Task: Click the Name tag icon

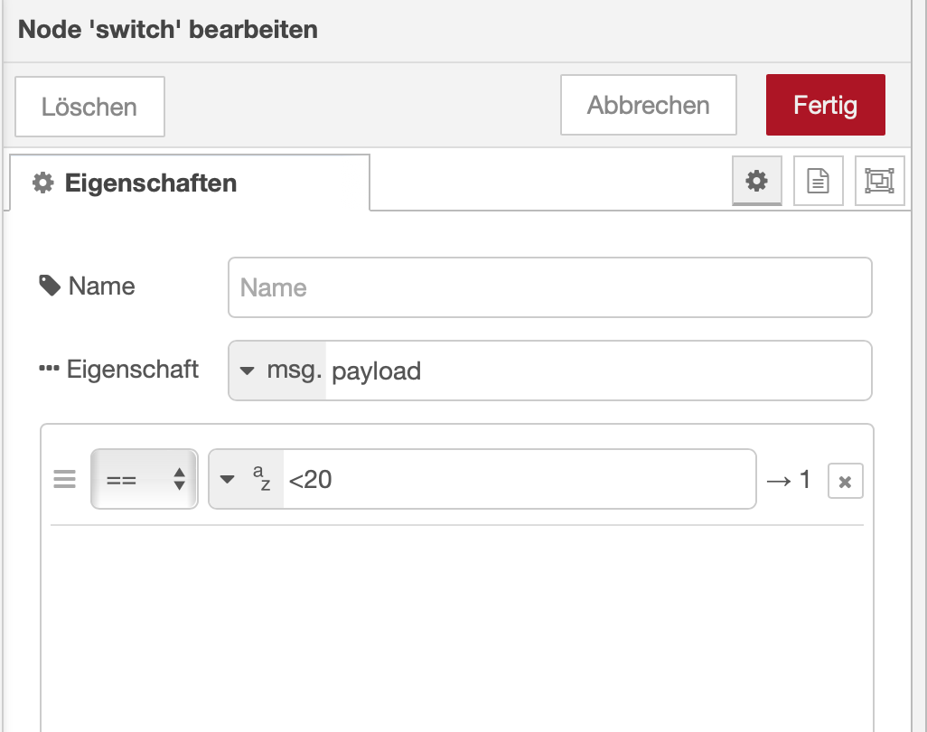Action: tap(50, 286)
